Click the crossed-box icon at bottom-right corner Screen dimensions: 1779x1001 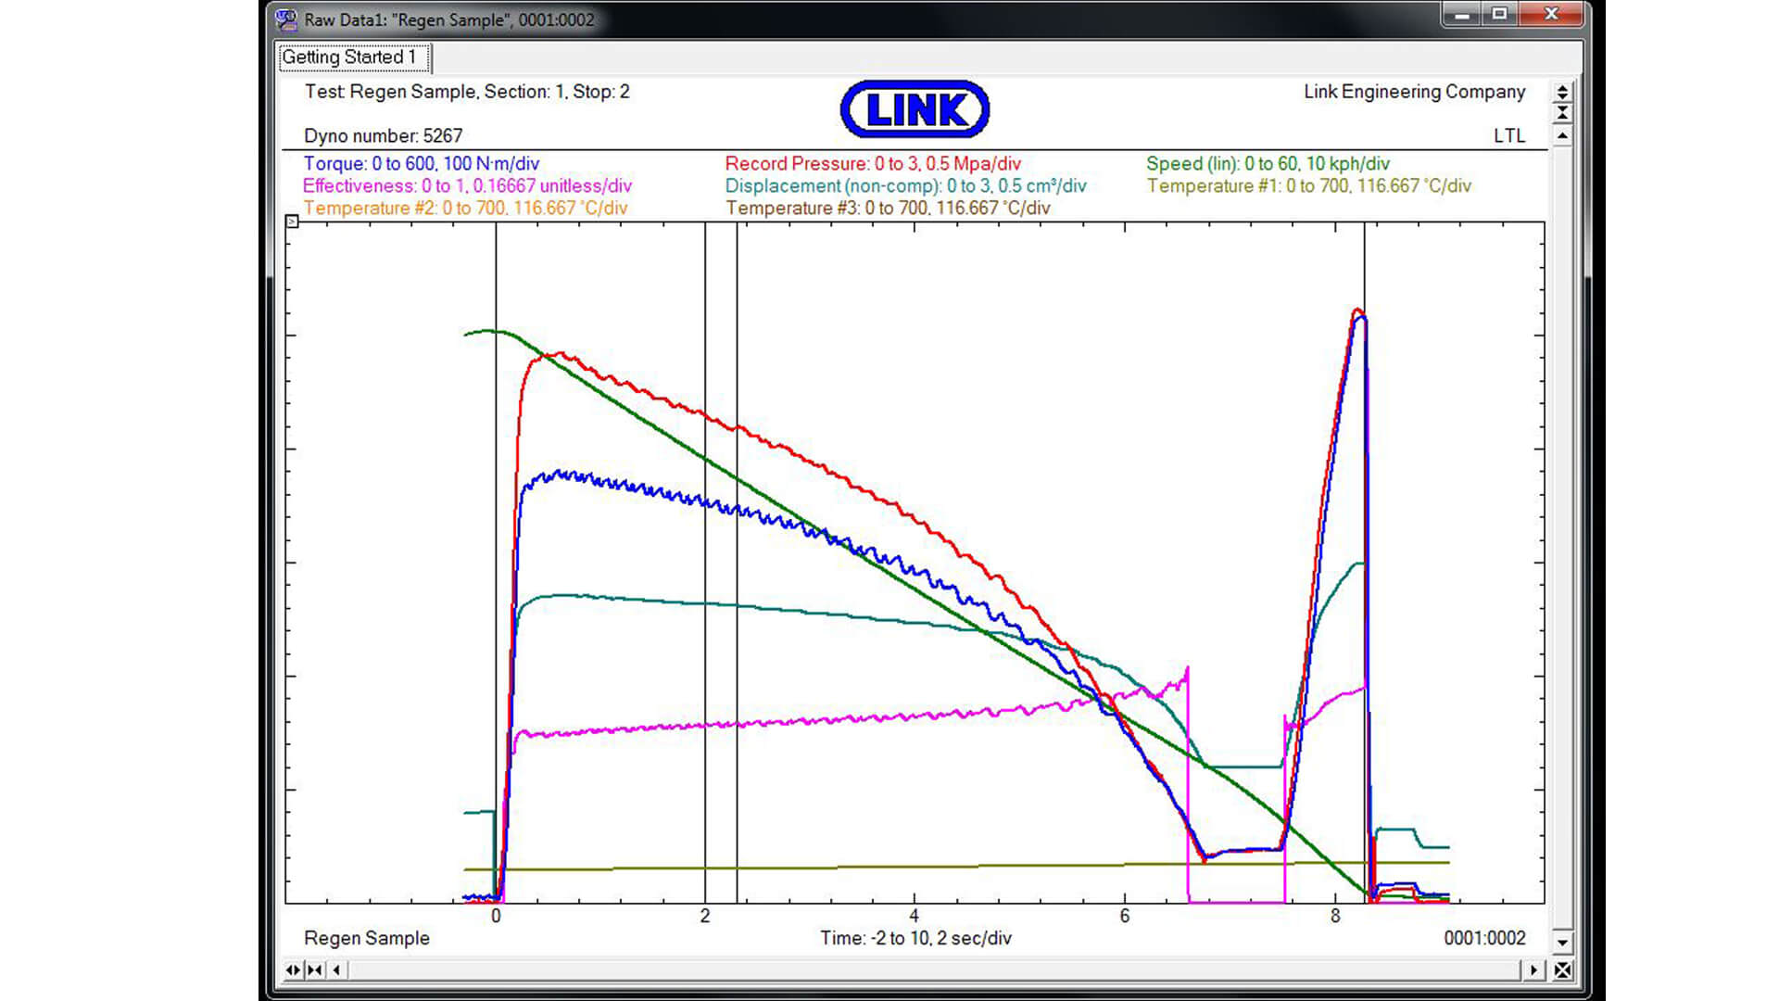tap(1562, 969)
